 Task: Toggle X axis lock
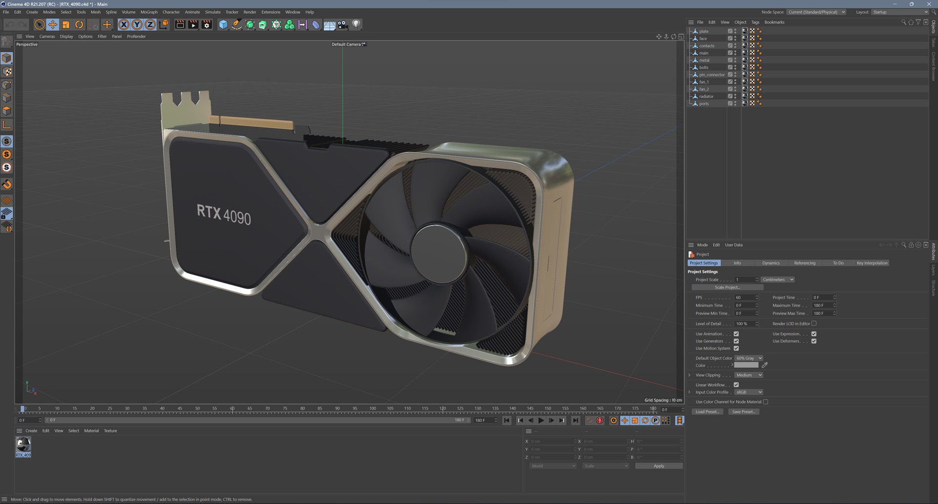tap(124, 24)
